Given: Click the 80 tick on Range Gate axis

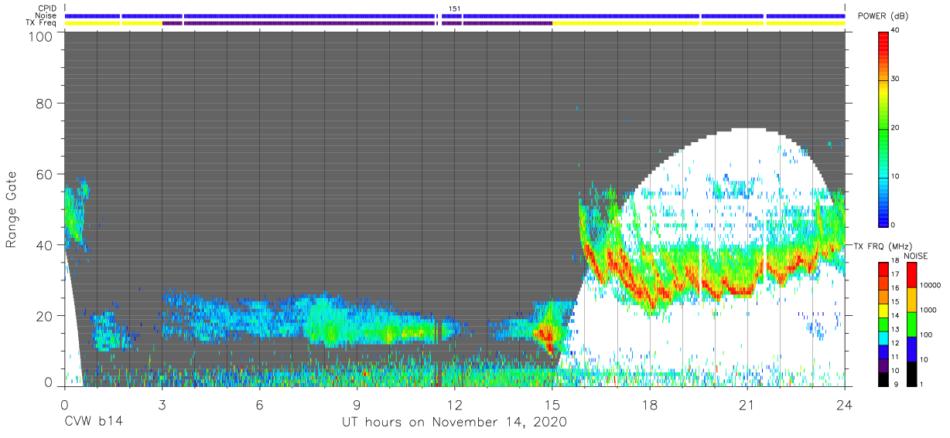Looking at the screenshot, I should point(45,103).
